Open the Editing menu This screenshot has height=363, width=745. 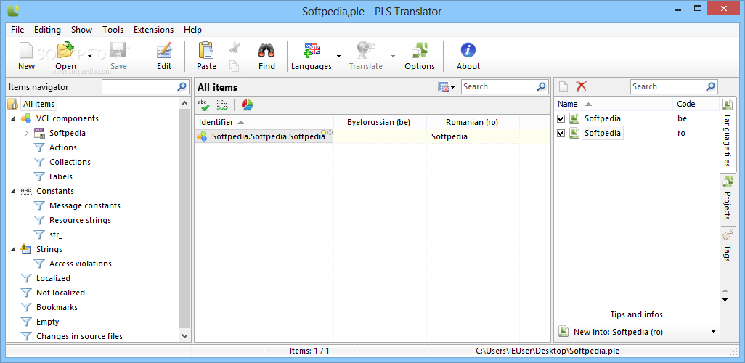coord(47,30)
